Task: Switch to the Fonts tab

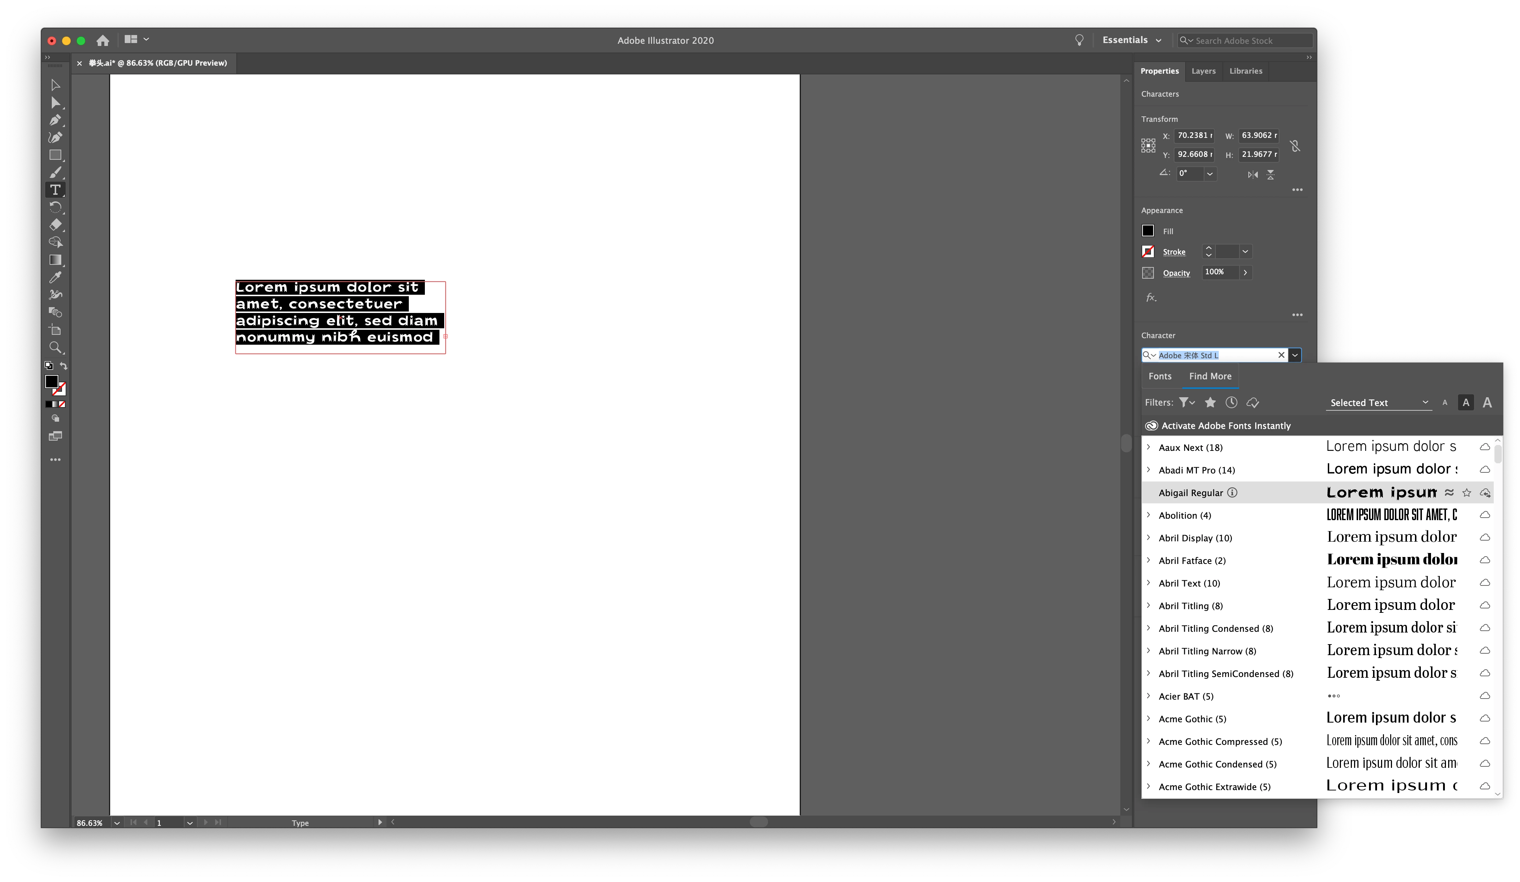Action: coord(1160,376)
